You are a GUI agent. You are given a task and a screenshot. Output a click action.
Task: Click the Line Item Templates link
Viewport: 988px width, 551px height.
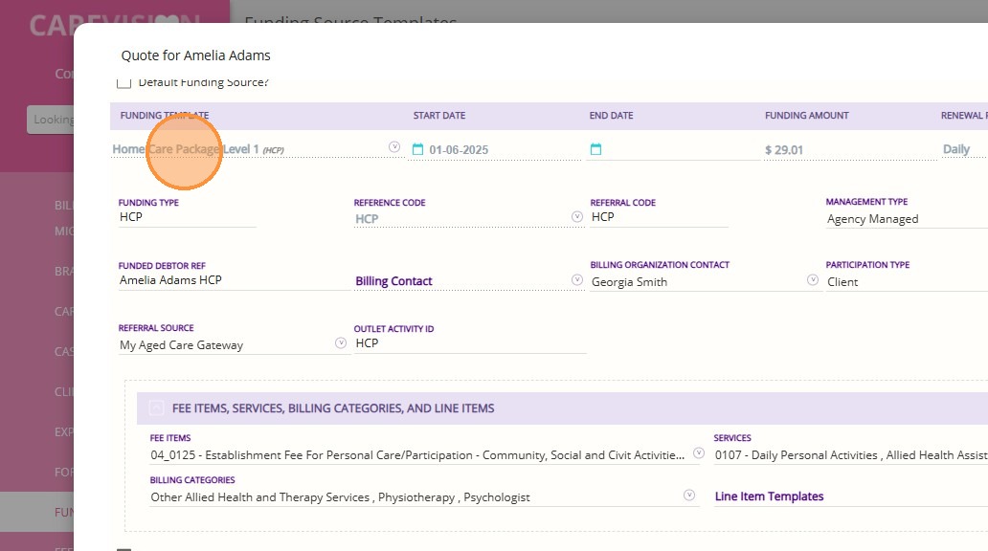pos(769,496)
